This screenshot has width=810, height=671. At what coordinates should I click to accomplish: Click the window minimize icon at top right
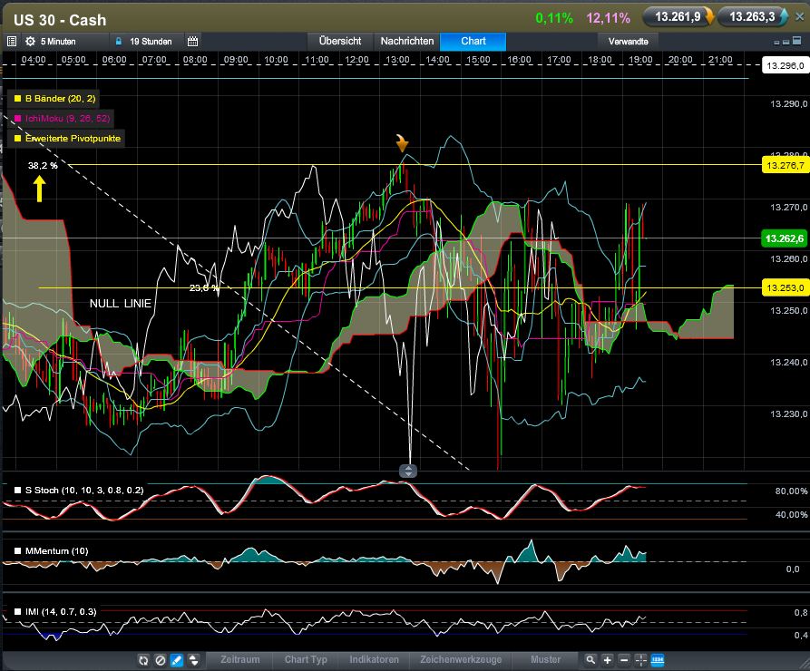click(776, 43)
